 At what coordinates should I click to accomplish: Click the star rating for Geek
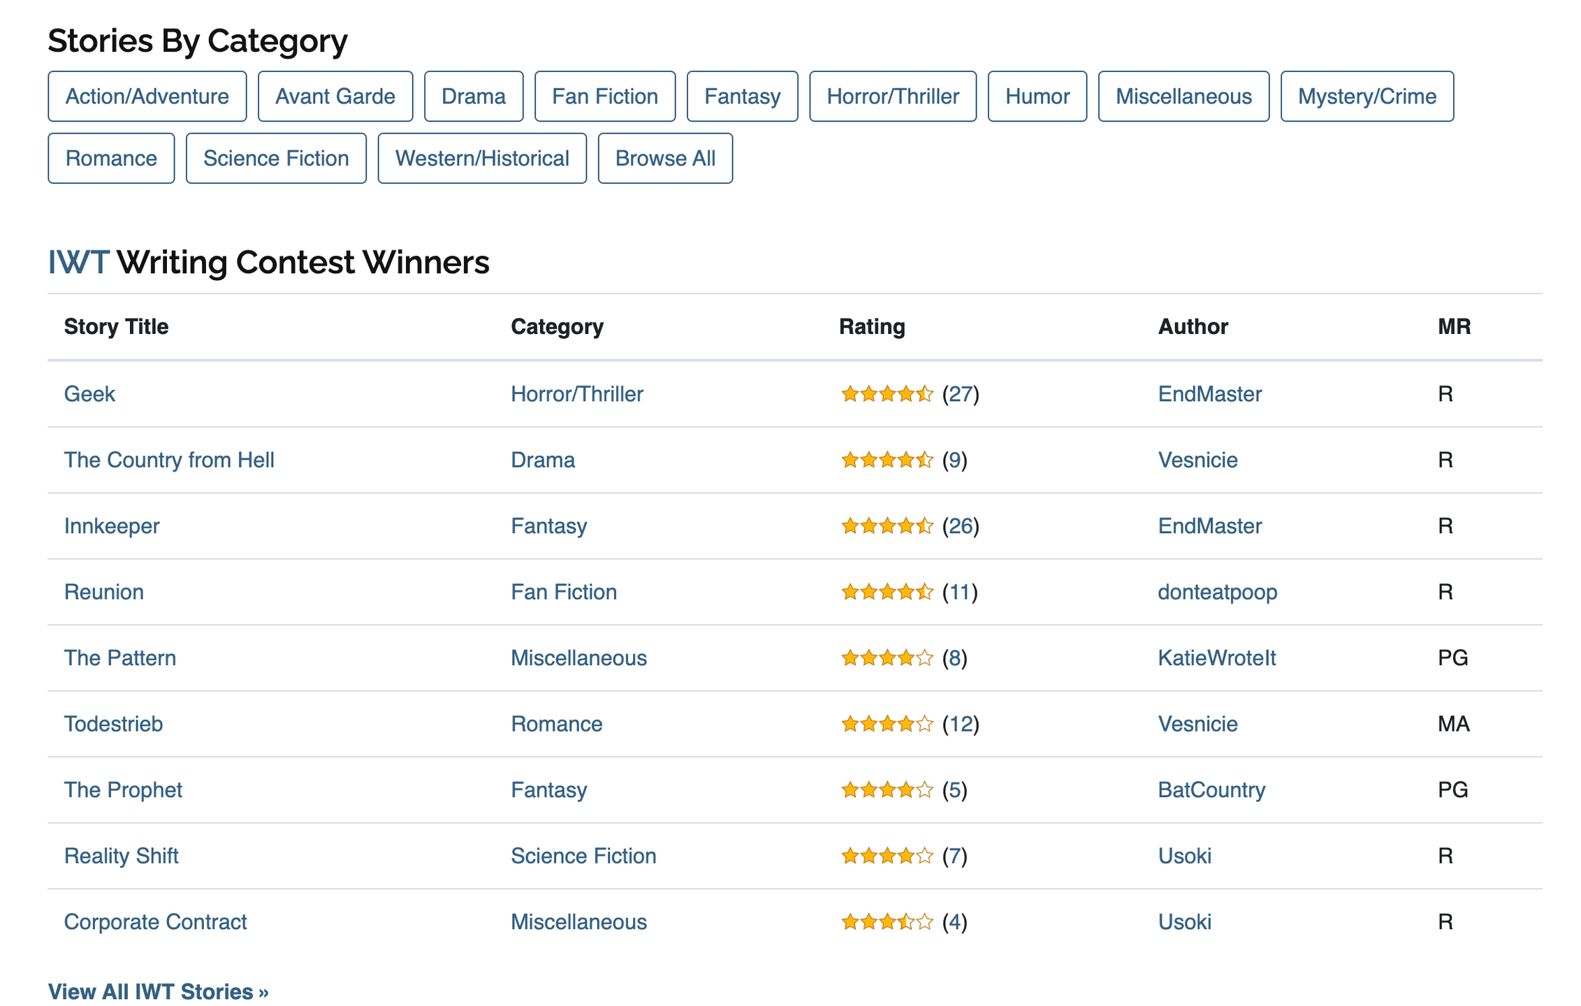click(887, 394)
